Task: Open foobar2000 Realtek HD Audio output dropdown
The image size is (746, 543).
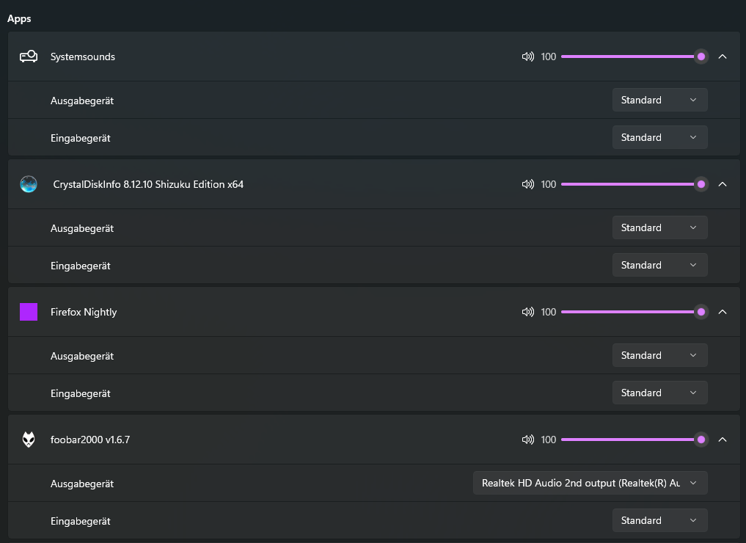Action: click(x=590, y=483)
